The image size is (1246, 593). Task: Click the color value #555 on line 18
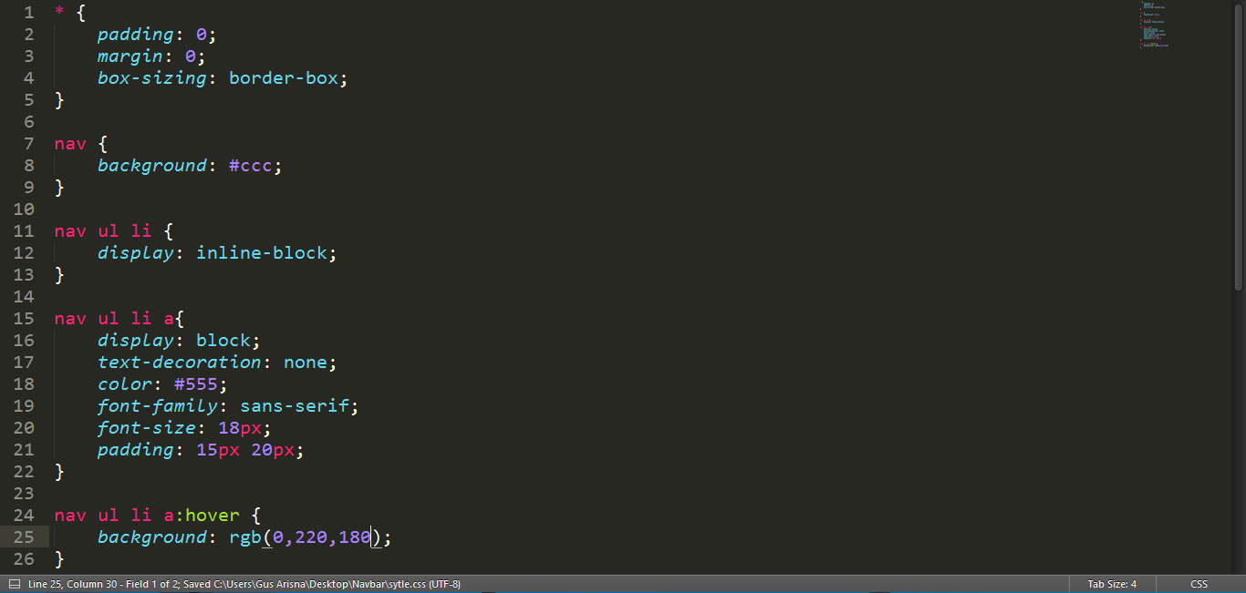tap(197, 383)
